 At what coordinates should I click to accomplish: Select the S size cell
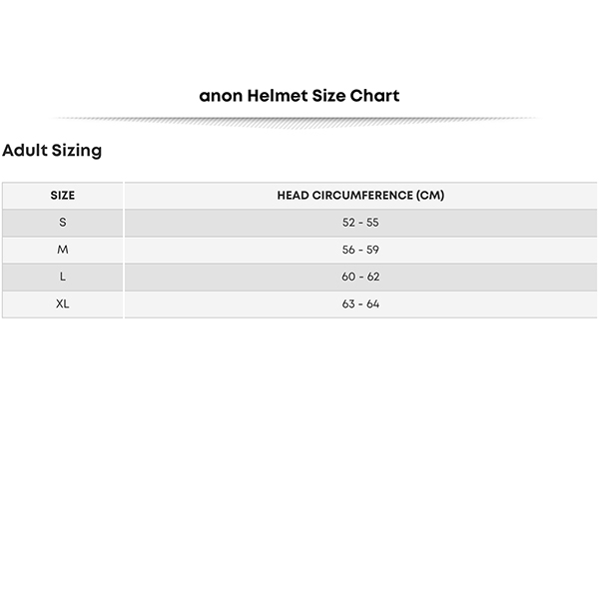coord(63,223)
